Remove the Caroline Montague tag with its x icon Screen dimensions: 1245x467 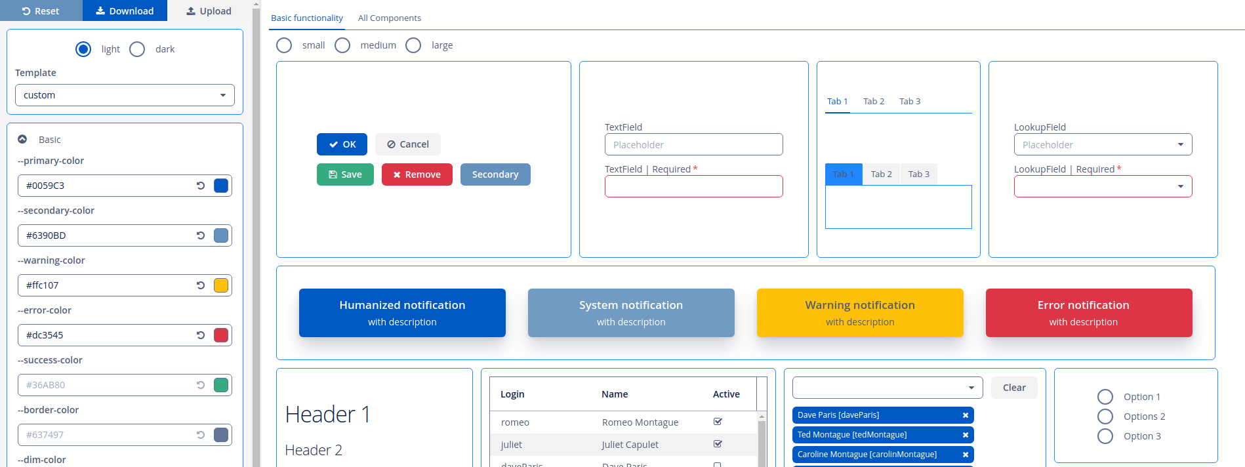[x=966, y=455]
